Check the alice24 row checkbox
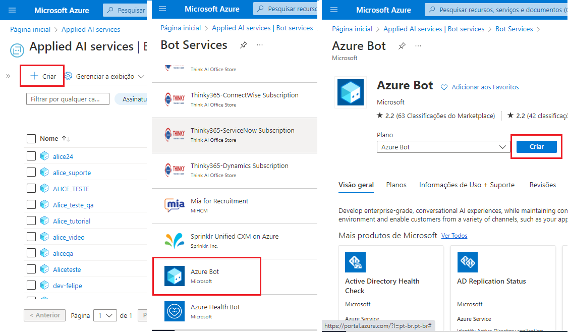The width and height of the screenshot is (568, 332). pyautogui.click(x=31, y=156)
